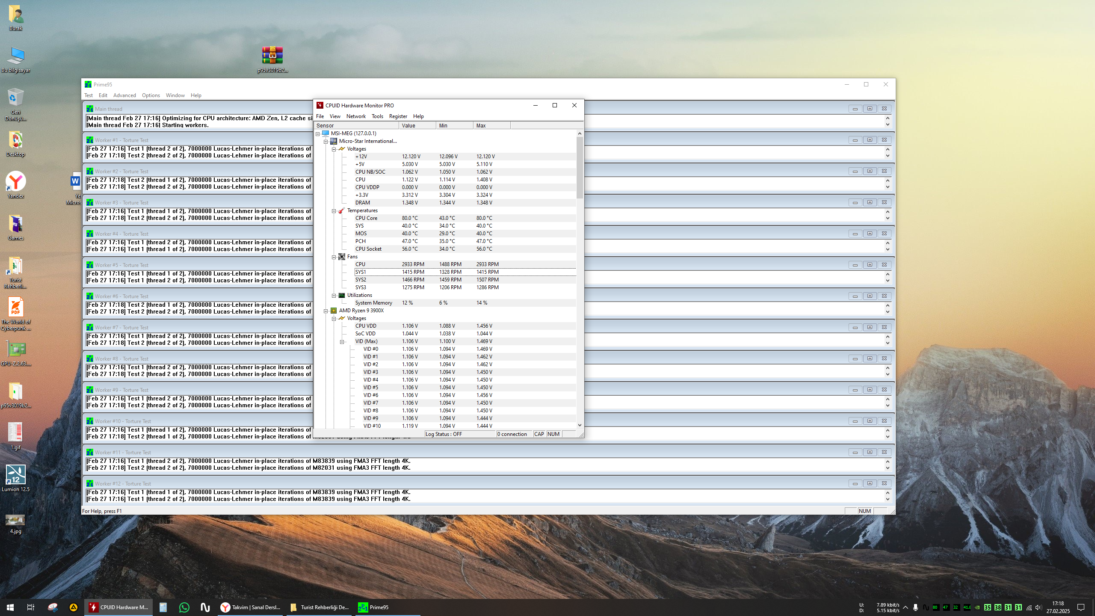The image size is (1095, 616).
Task: Launch Lumion 12.5 desktop shortcut
Action: 16,478
